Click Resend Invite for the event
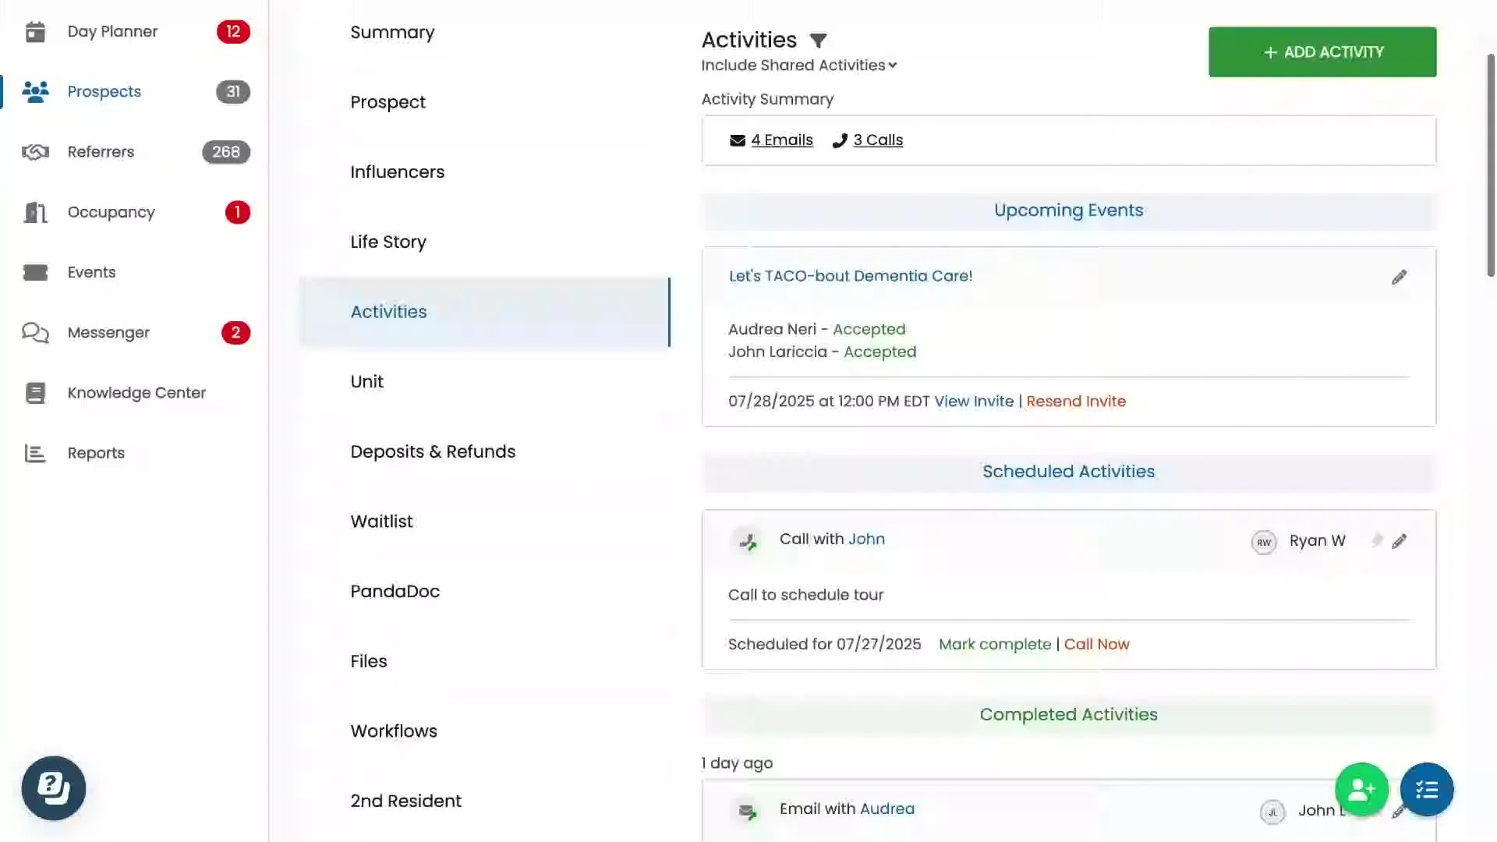The height and width of the screenshot is (842, 1497). coord(1075,402)
